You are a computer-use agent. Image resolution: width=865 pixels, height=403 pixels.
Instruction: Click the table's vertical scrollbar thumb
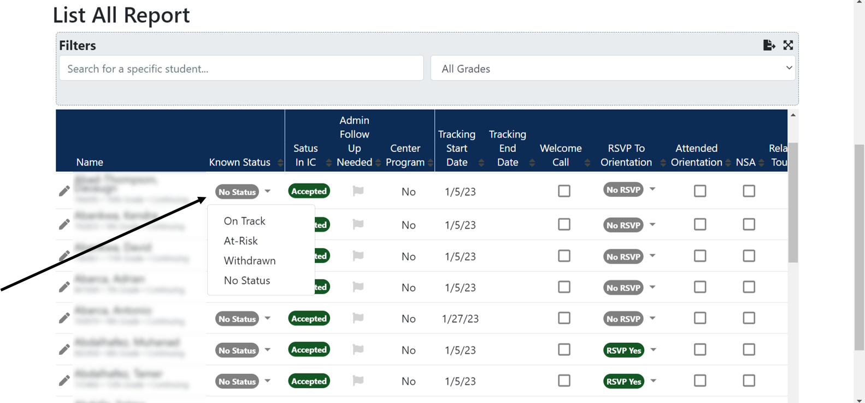pos(793,202)
